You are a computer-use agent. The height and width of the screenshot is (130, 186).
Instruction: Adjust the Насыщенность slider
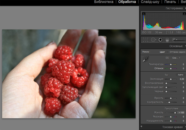point(171,121)
